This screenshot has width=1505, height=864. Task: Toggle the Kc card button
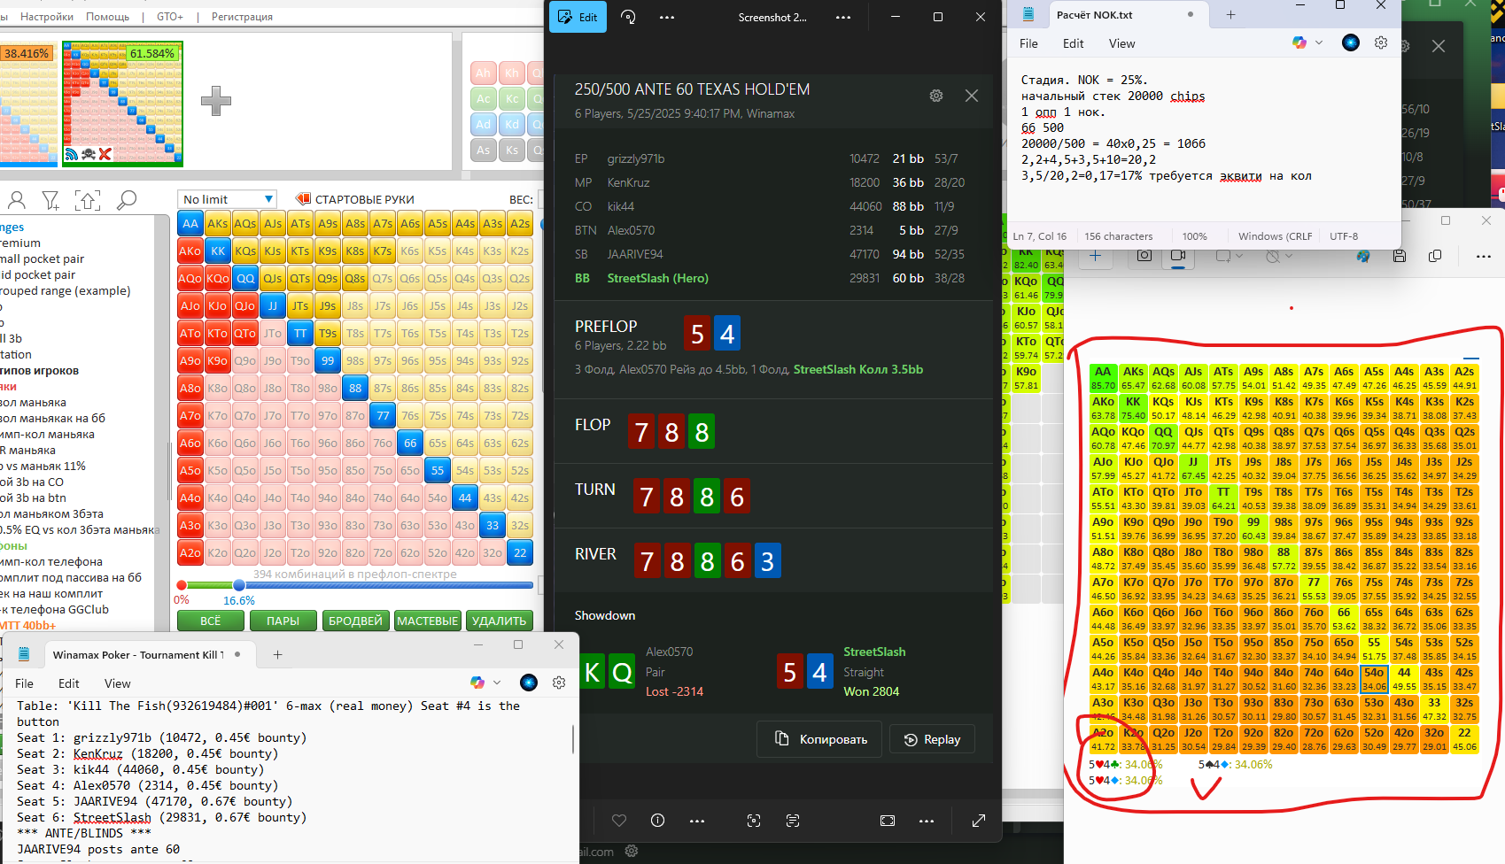coord(512,98)
